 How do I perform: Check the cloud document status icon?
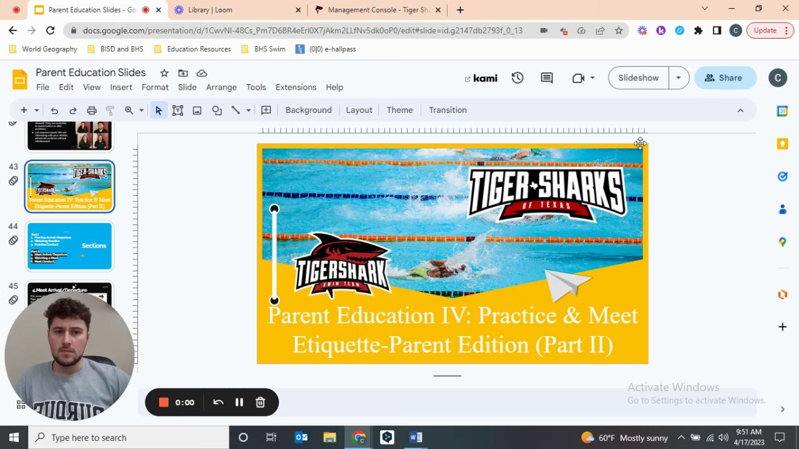[x=202, y=73]
